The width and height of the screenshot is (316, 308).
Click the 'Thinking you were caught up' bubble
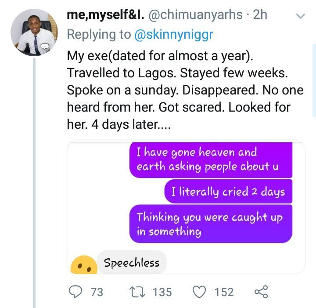coord(211,224)
